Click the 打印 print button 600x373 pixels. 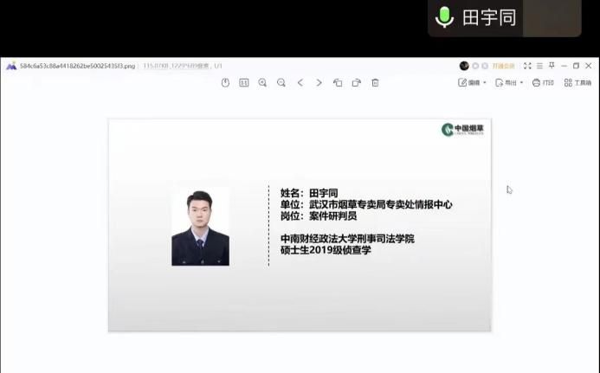(x=543, y=83)
